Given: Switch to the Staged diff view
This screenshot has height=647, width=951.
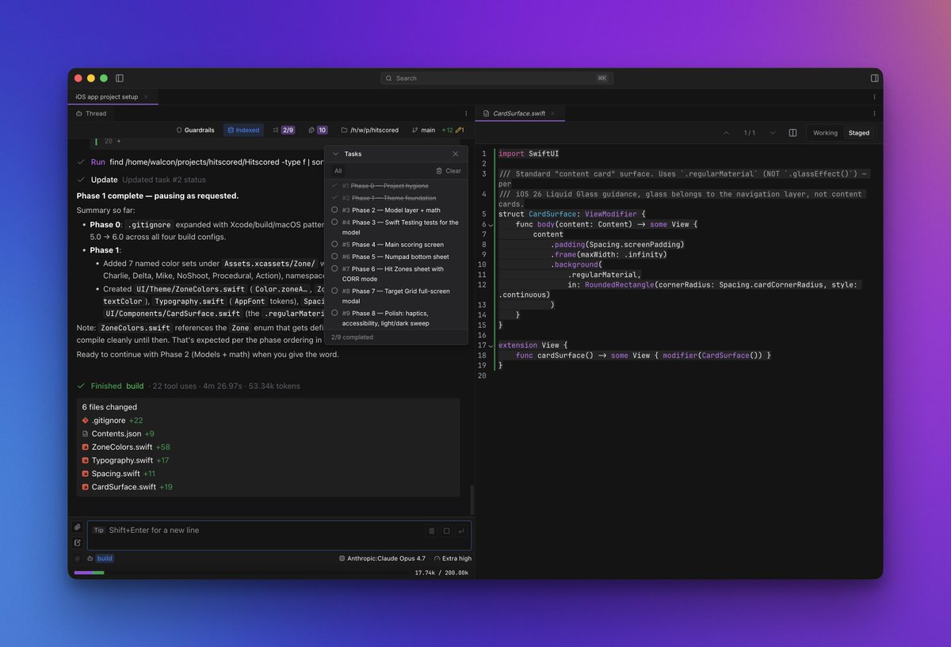Looking at the screenshot, I should (x=859, y=133).
